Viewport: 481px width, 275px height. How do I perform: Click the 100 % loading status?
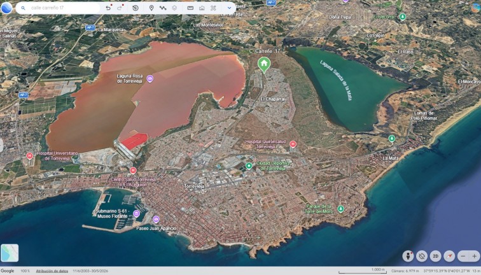pos(25,271)
